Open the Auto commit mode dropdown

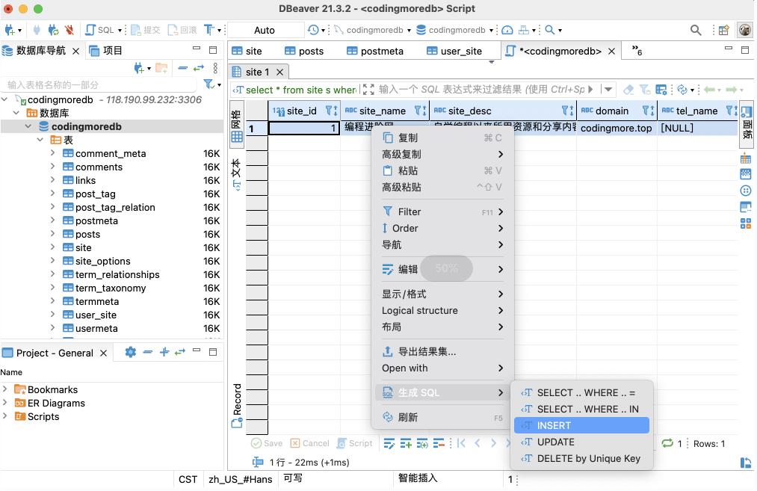[x=265, y=30]
